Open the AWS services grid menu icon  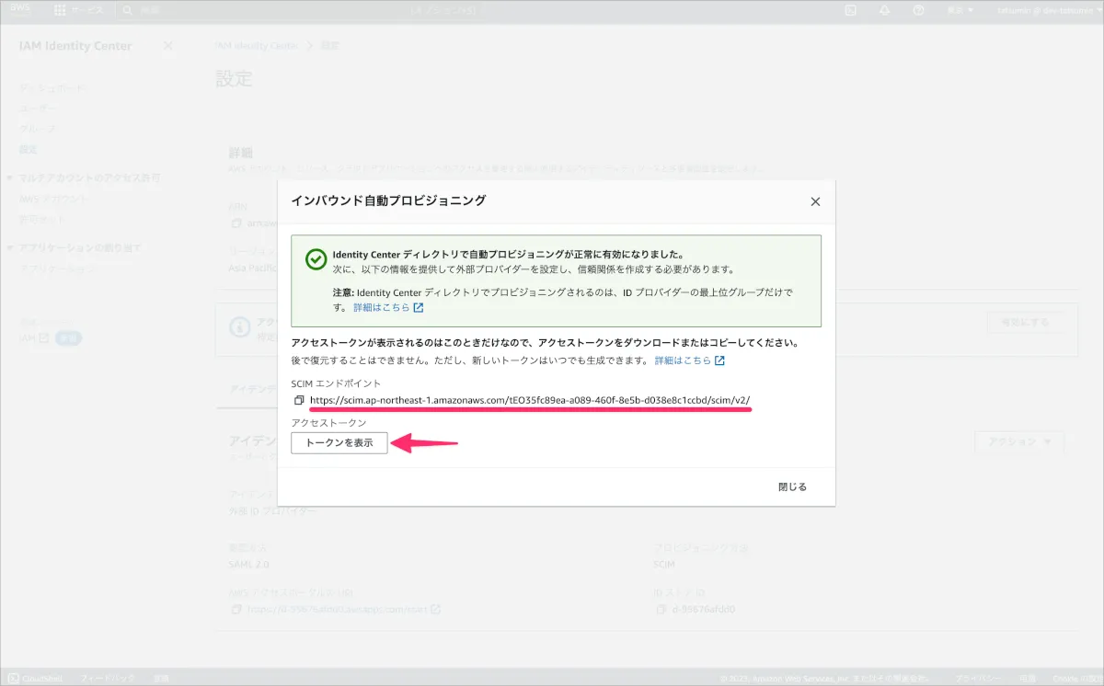60,10
